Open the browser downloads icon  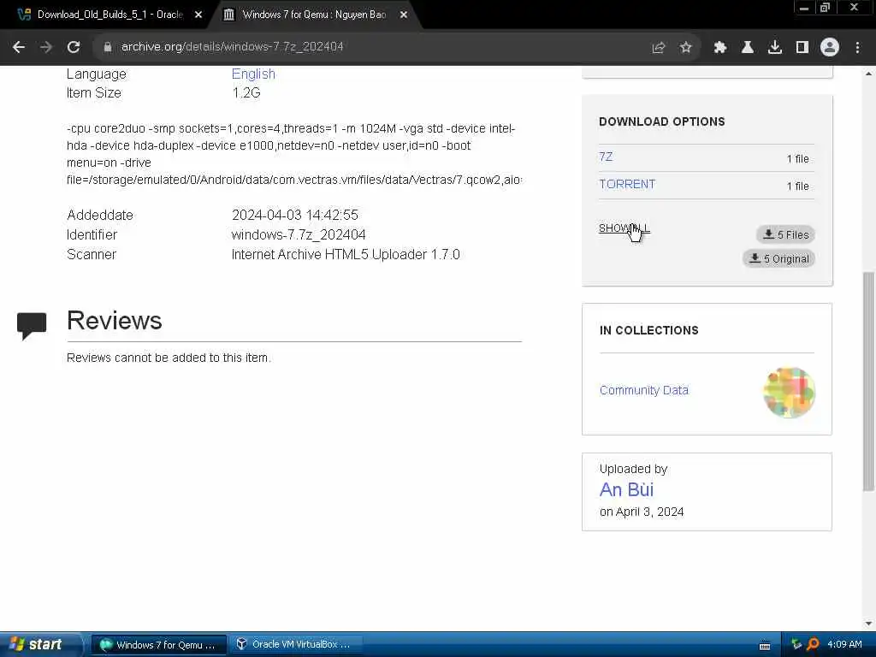[775, 48]
